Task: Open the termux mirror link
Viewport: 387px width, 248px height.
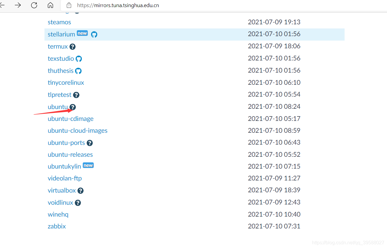Action: (58, 47)
